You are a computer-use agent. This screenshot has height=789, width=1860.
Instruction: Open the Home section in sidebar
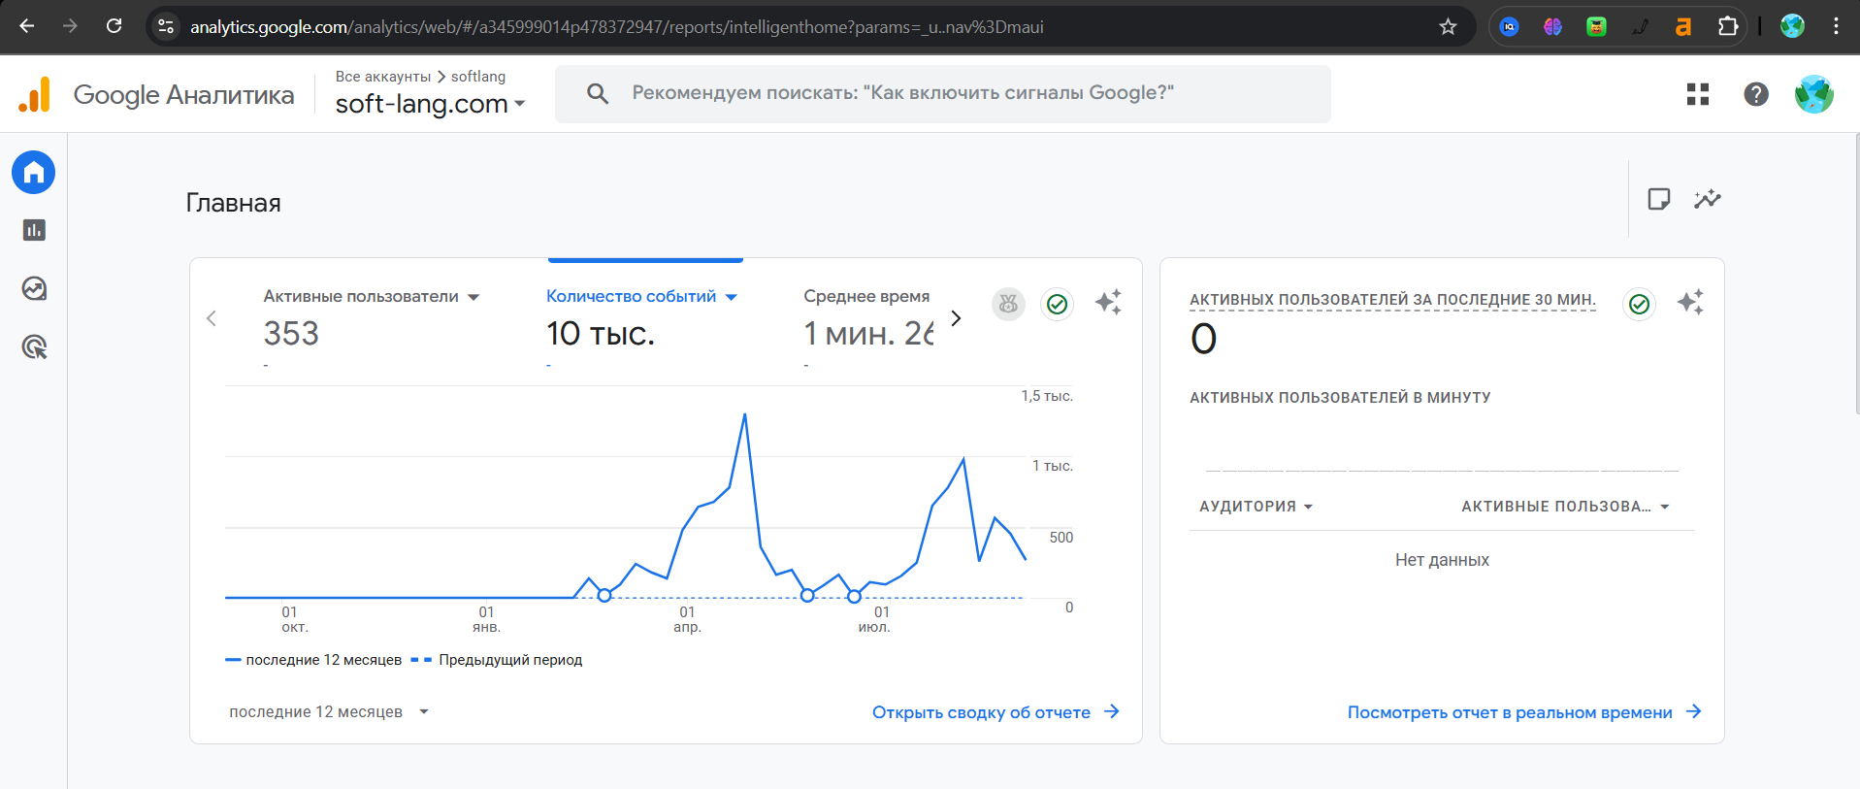(x=34, y=173)
